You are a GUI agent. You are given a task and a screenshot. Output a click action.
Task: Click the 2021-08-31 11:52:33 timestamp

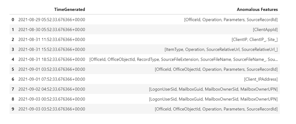(52, 39)
